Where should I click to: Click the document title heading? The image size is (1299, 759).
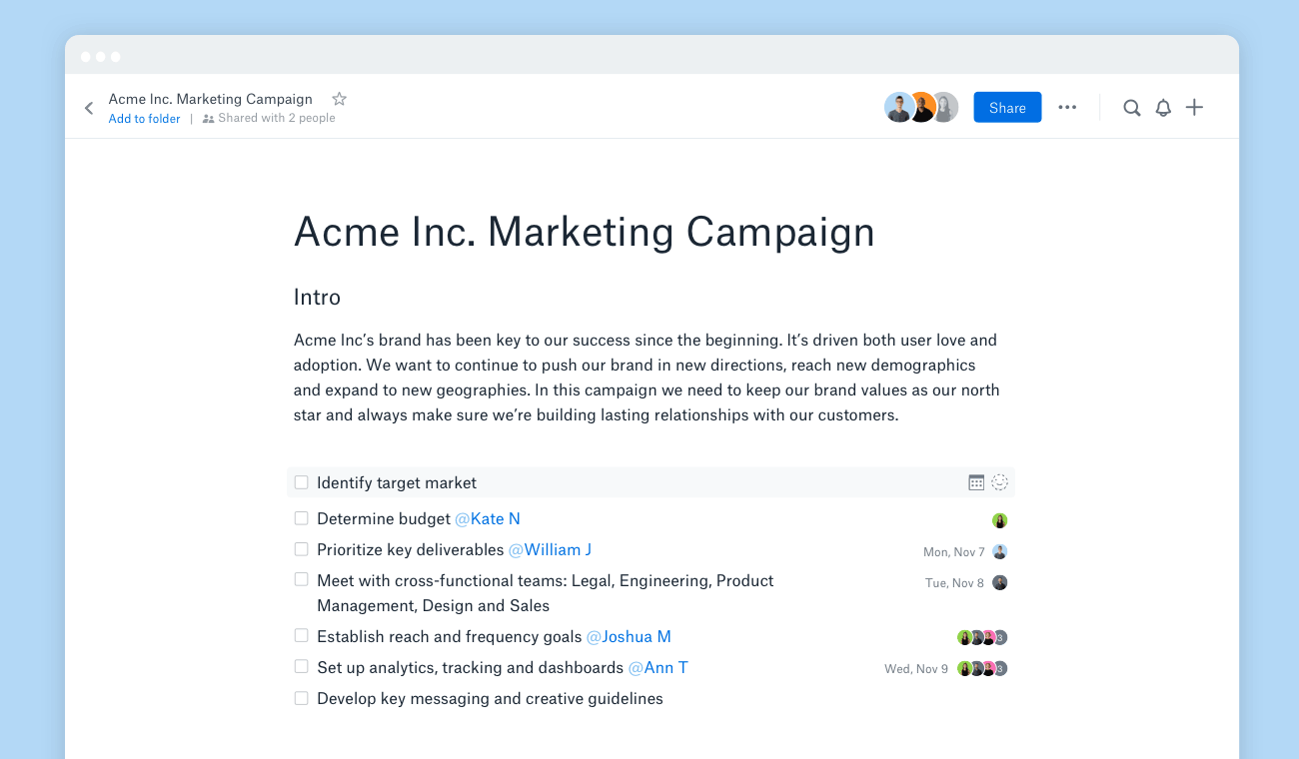click(x=584, y=233)
